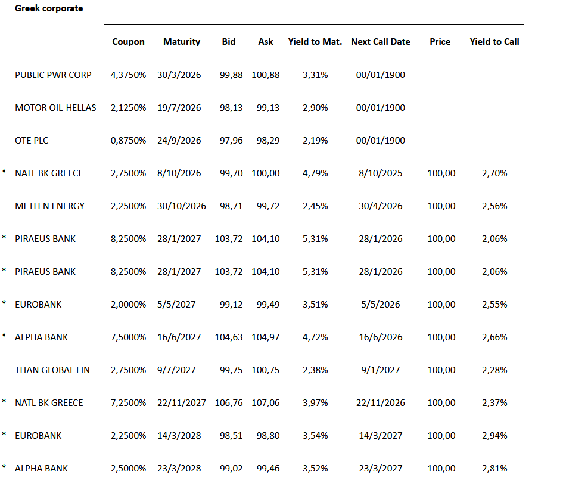The width and height of the screenshot is (563, 484).
Task: Click the METLEN ENERGY bond name
Action: pyautogui.click(x=50, y=206)
